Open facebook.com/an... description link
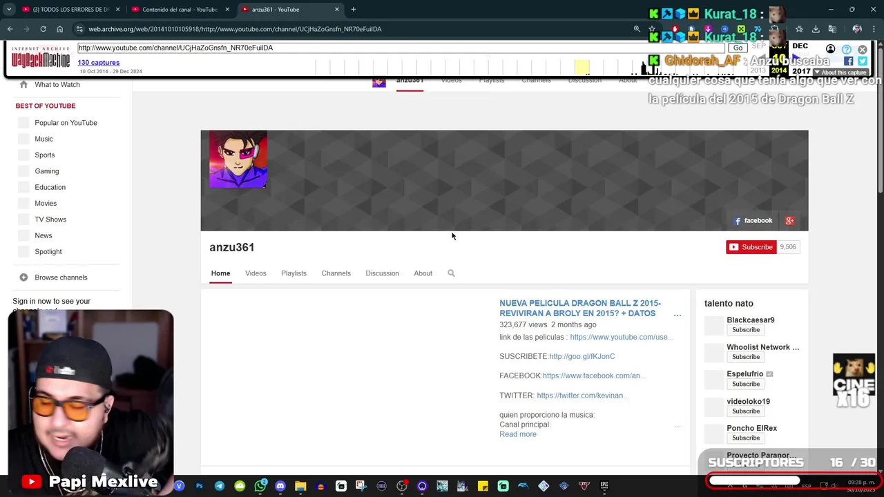The width and height of the screenshot is (884, 497). (594, 376)
